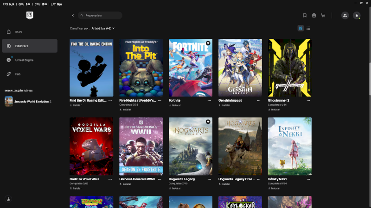Install Ghostrunner 2

[x=274, y=110]
